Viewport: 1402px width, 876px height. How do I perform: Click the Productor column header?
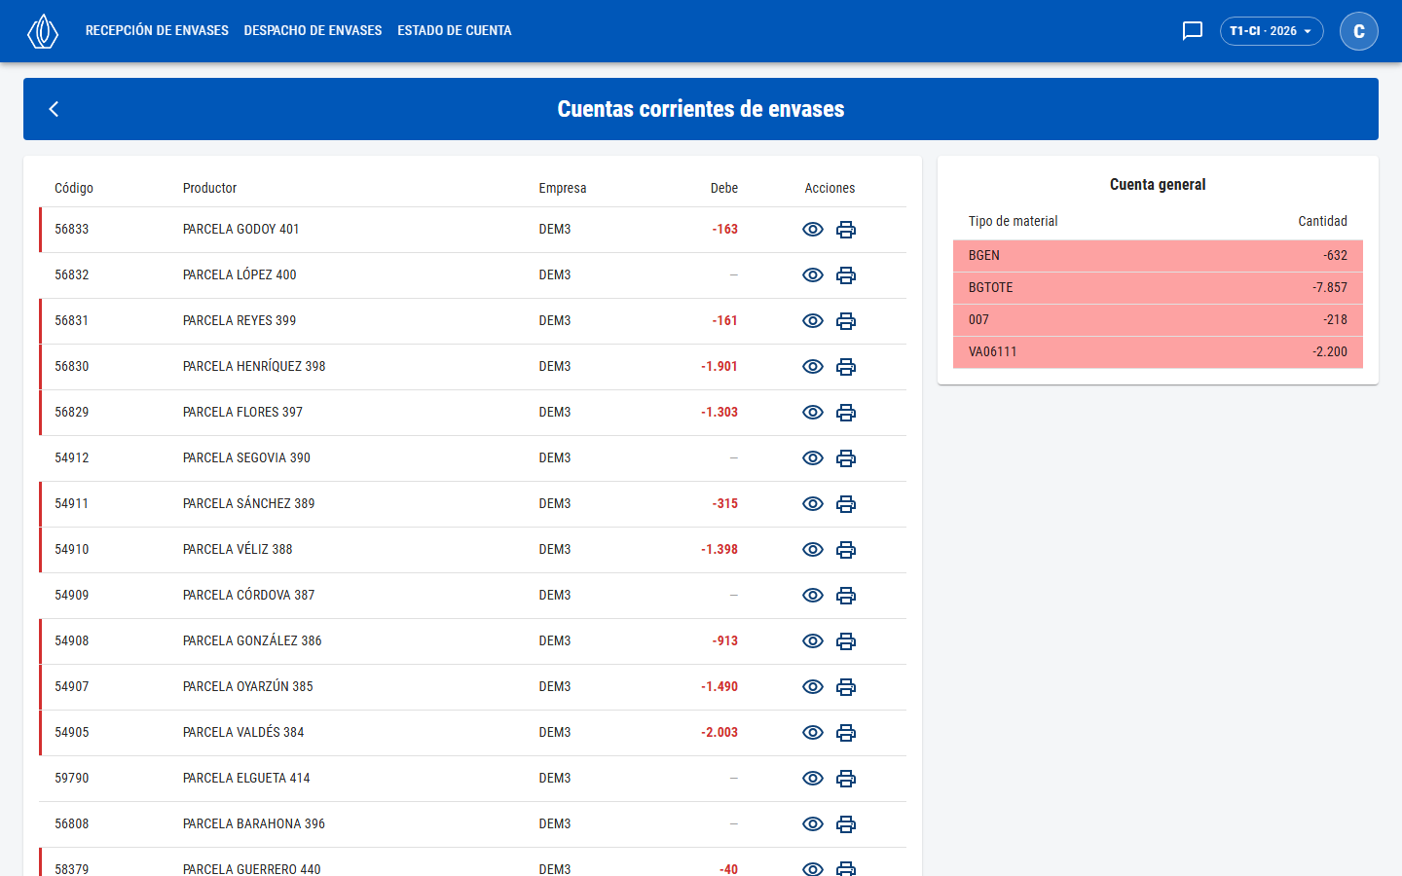pyautogui.click(x=209, y=189)
